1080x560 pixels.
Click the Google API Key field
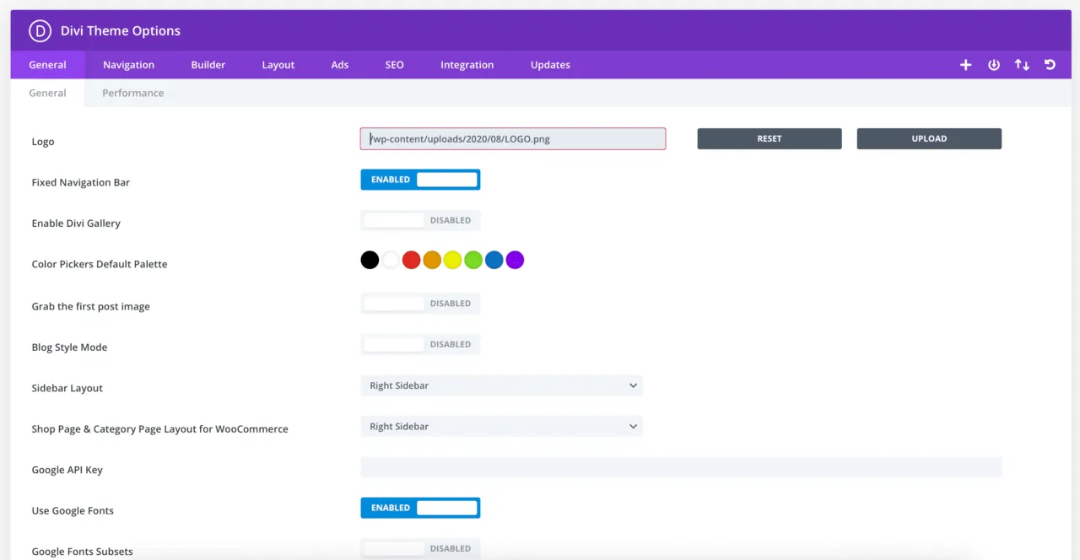tap(681, 467)
